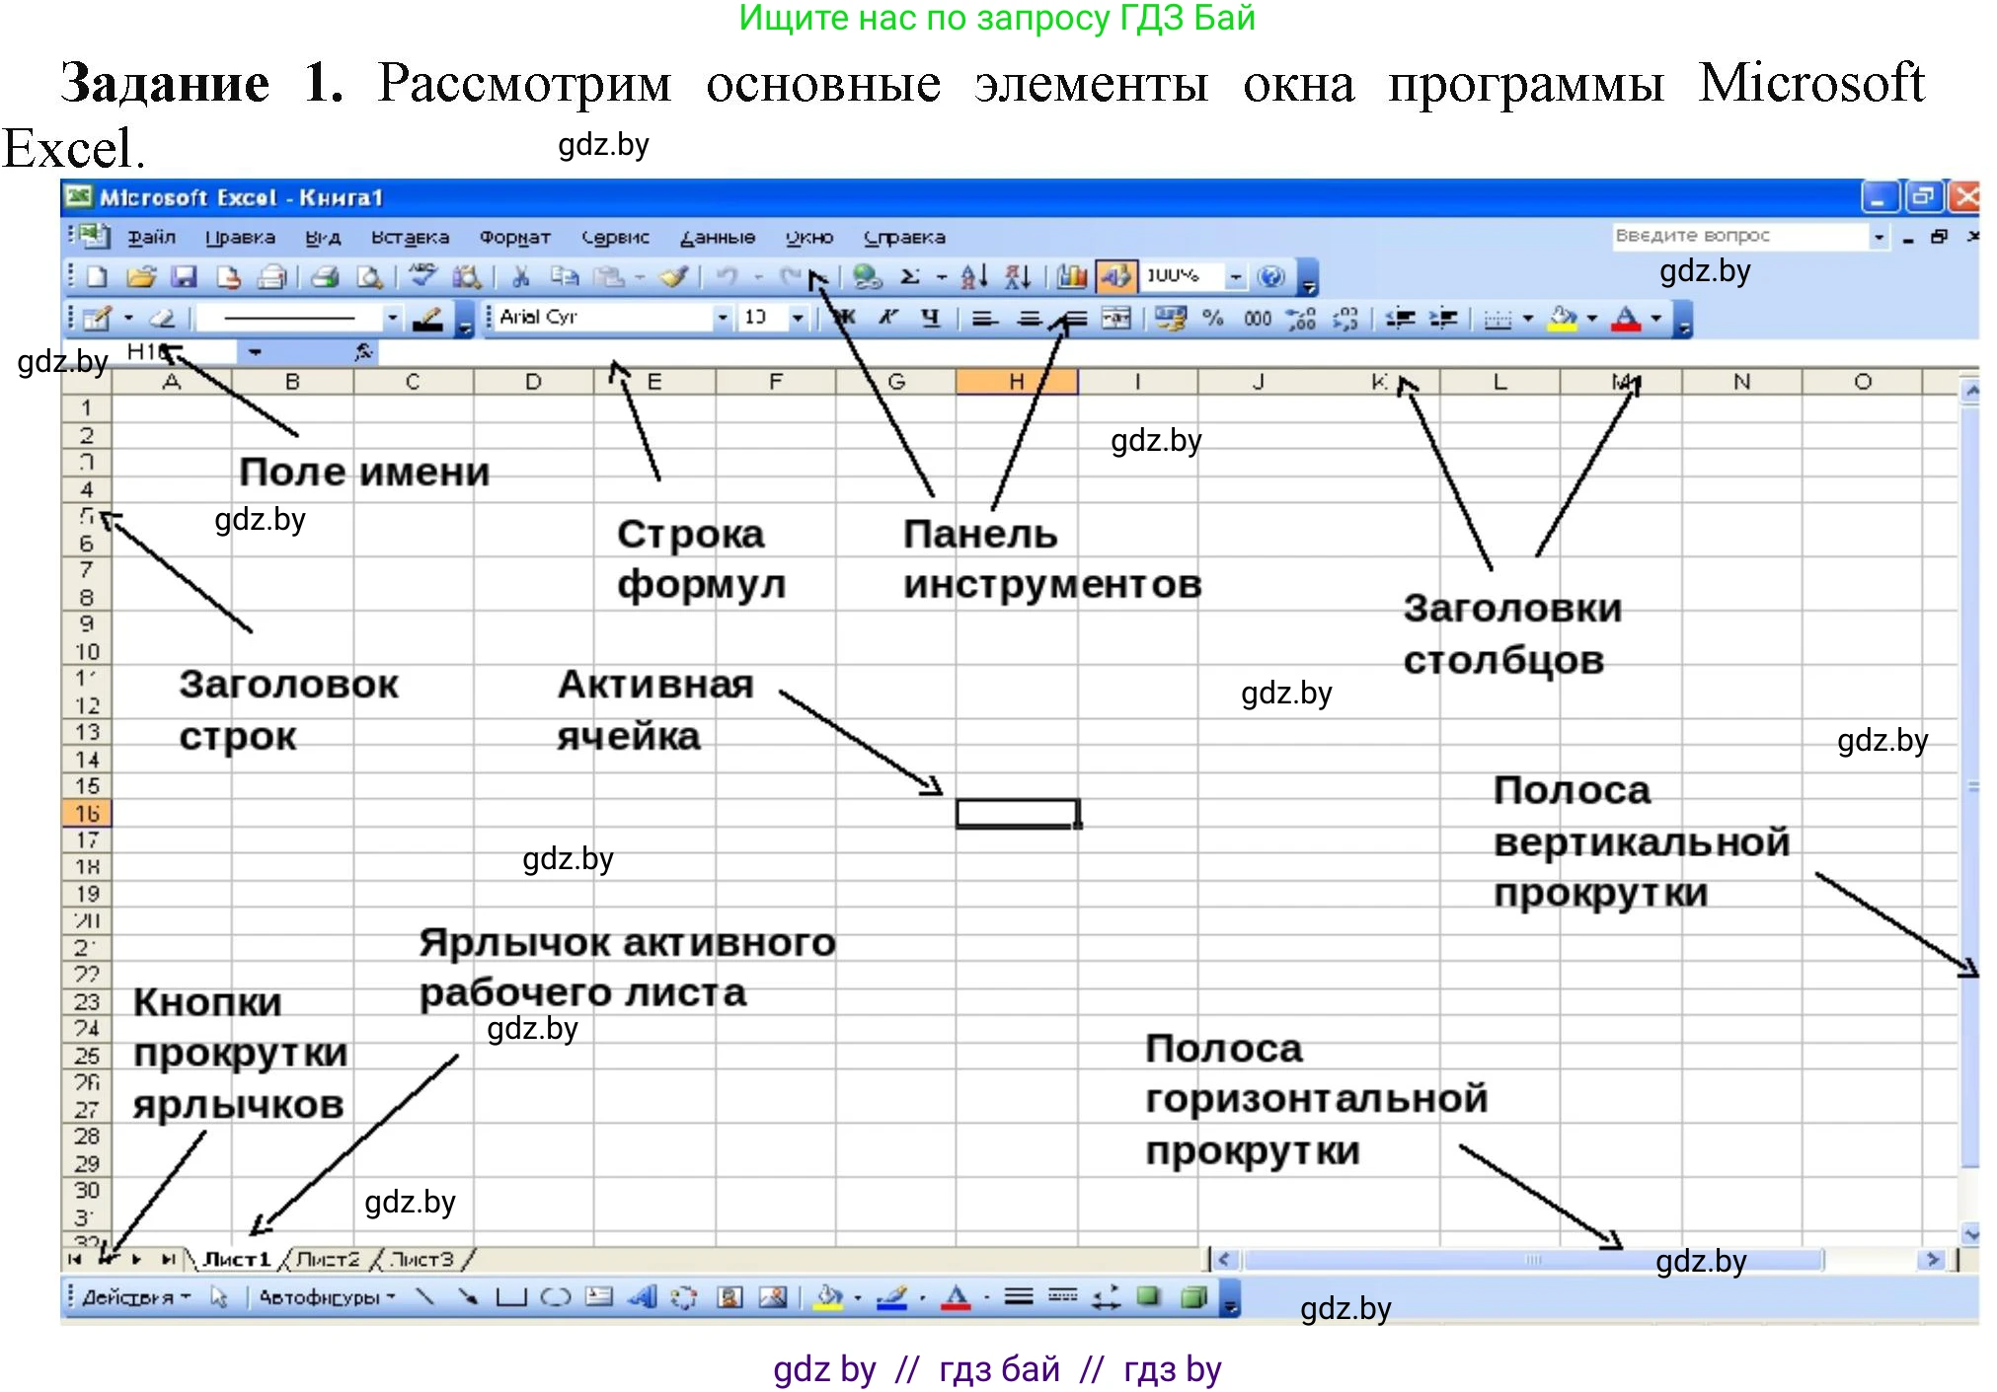Click the Comma style 000 icon
Image resolution: width=1997 pixels, height=1392 pixels.
coord(1258,319)
